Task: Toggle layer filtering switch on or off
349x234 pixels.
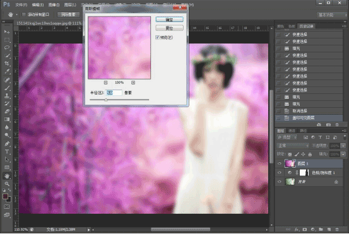Action: click(345, 137)
